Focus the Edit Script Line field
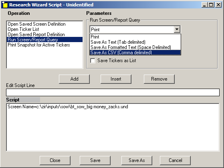The image size is (224, 168). (113, 92)
